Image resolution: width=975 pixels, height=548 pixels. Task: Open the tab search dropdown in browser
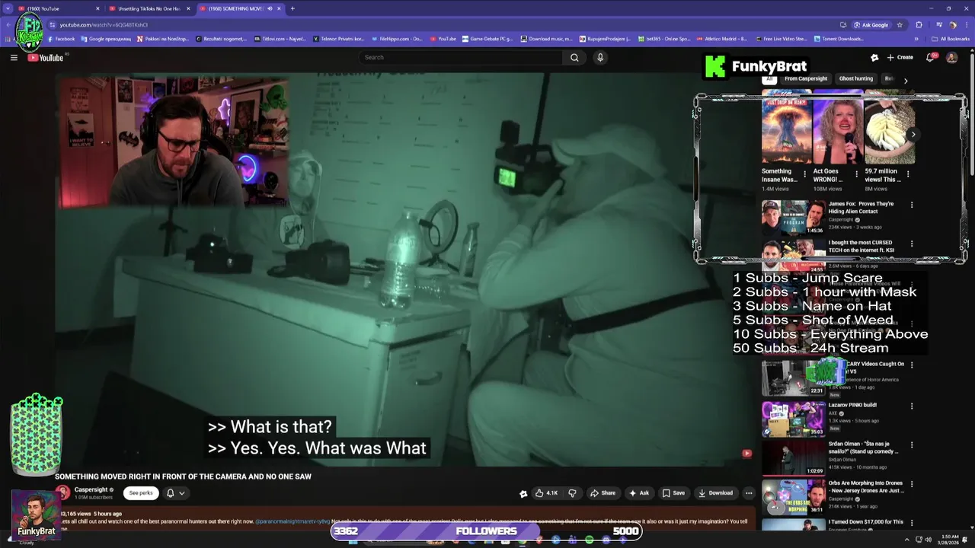point(7,8)
